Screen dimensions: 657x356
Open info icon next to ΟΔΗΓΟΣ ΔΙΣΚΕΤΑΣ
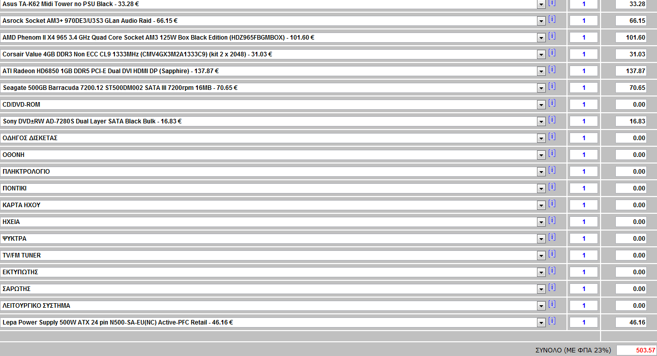click(552, 137)
